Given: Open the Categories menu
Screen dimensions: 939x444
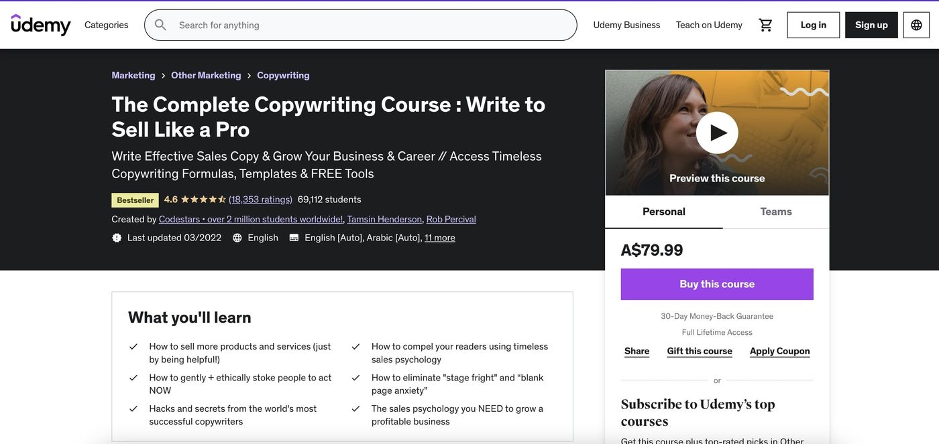Looking at the screenshot, I should coord(106,25).
